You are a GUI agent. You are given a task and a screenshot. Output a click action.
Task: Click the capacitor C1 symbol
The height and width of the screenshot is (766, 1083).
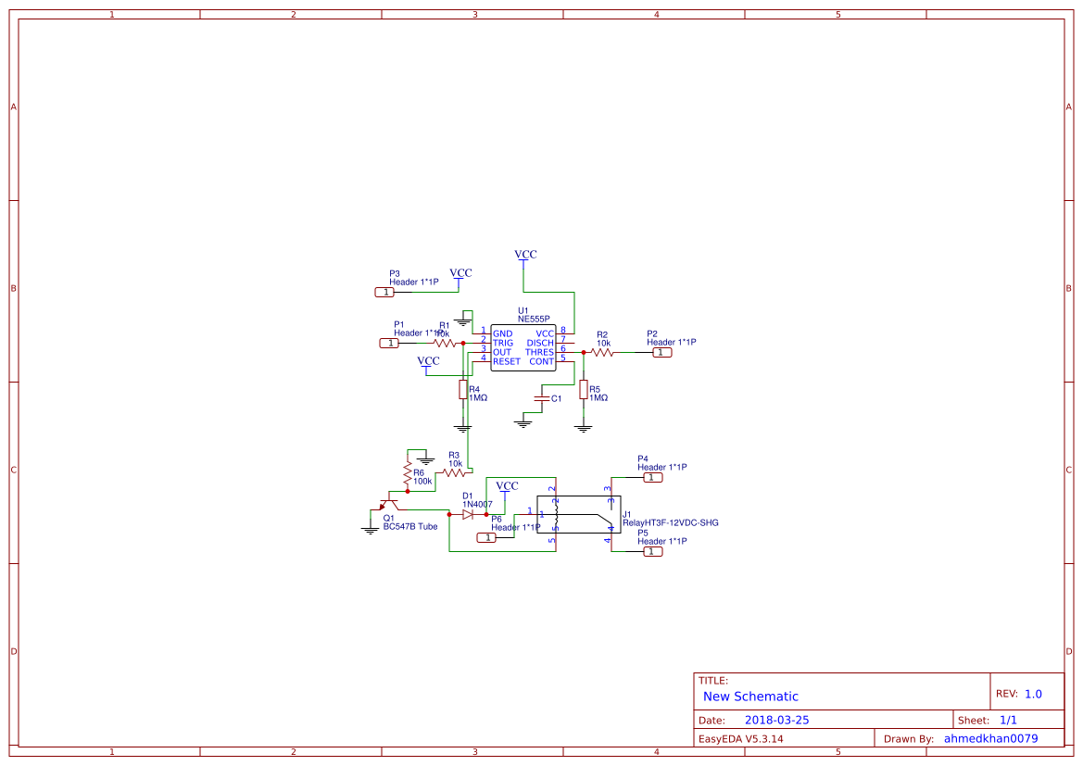tap(542, 399)
